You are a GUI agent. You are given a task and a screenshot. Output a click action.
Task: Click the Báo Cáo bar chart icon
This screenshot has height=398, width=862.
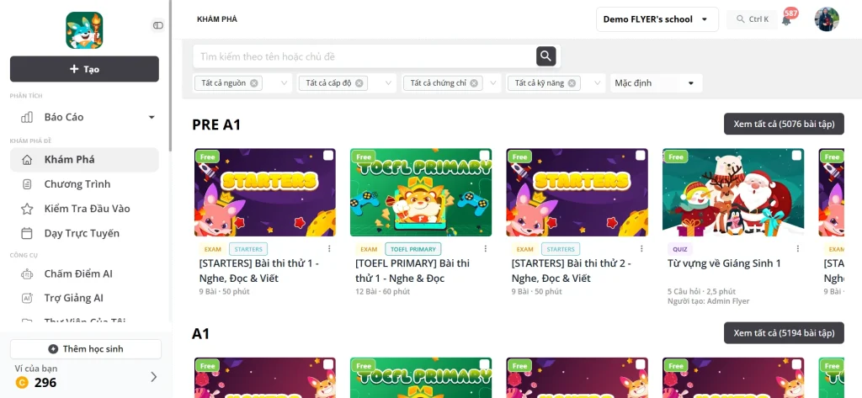(x=26, y=117)
